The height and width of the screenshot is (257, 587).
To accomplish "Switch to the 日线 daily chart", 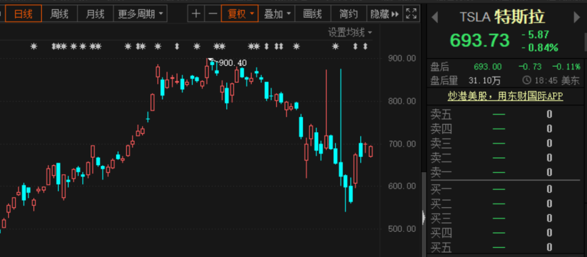I will point(23,14).
